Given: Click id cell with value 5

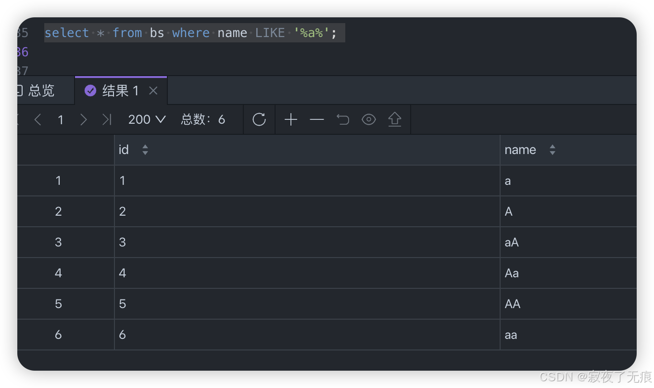Looking at the screenshot, I should (307, 304).
